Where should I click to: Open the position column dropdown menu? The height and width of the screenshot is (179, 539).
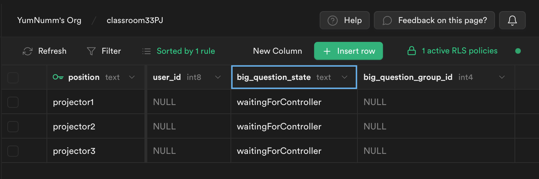pyautogui.click(x=132, y=77)
